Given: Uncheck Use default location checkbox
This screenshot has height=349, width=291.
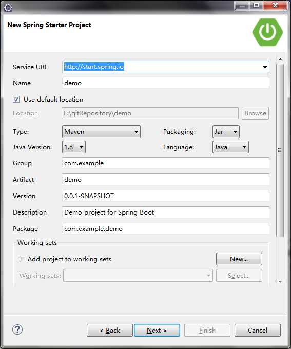Looking at the screenshot, I should (x=16, y=99).
